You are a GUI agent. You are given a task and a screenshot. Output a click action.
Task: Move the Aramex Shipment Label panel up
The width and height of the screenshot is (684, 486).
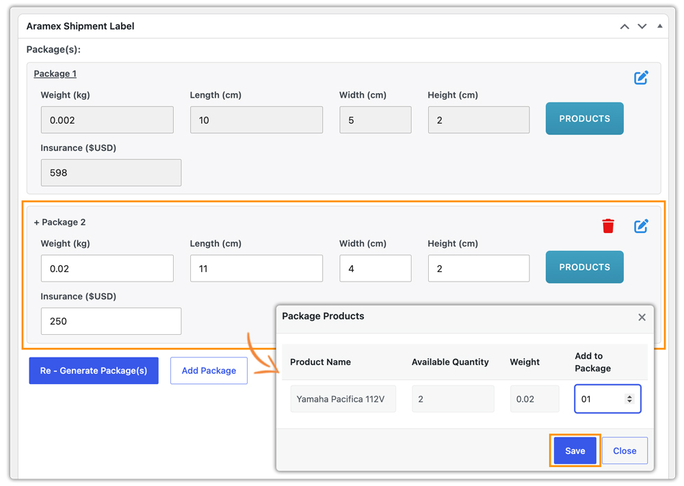(x=624, y=27)
